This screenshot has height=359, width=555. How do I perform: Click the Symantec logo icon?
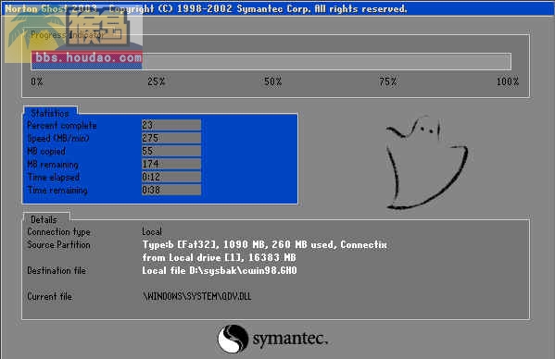pos(233,339)
